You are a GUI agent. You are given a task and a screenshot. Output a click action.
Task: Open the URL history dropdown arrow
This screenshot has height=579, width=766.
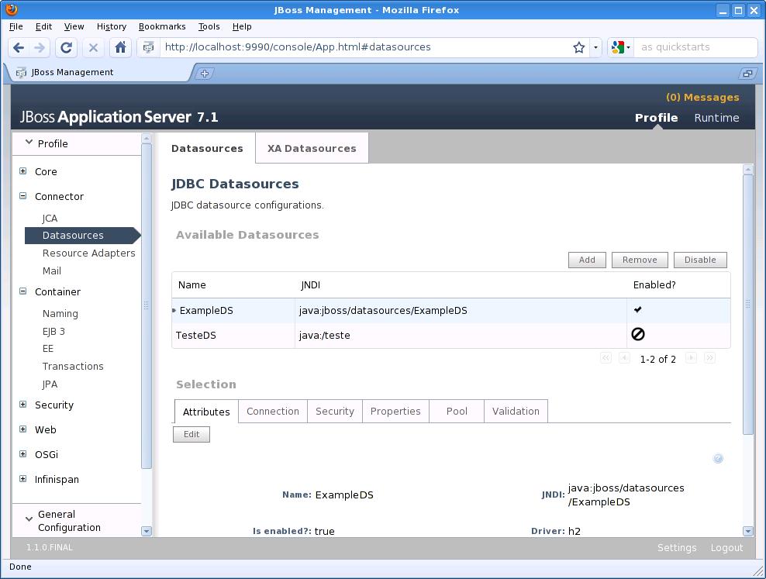[595, 47]
